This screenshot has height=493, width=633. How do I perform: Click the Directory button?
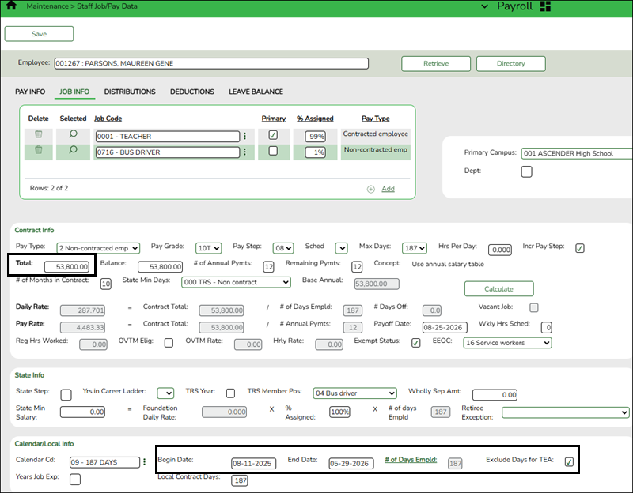pos(510,63)
